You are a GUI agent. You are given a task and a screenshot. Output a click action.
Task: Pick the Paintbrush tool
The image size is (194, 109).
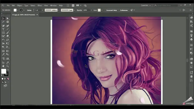(x=8, y=33)
